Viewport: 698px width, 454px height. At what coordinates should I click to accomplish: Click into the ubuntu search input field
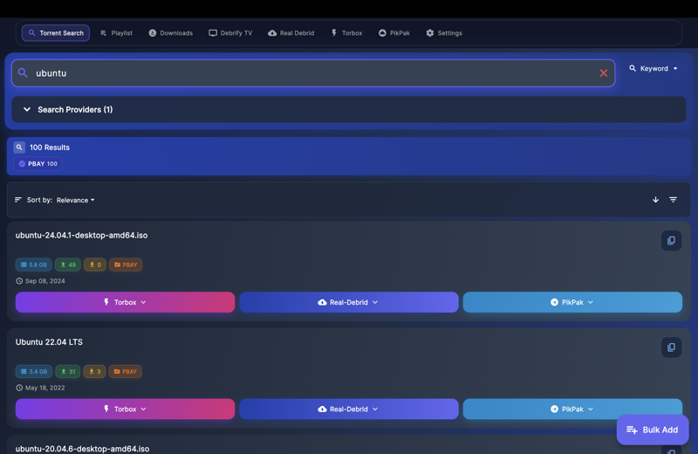tap(305, 73)
